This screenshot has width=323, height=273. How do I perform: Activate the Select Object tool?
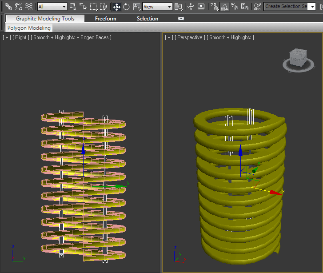pyautogui.click(x=73, y=7)
